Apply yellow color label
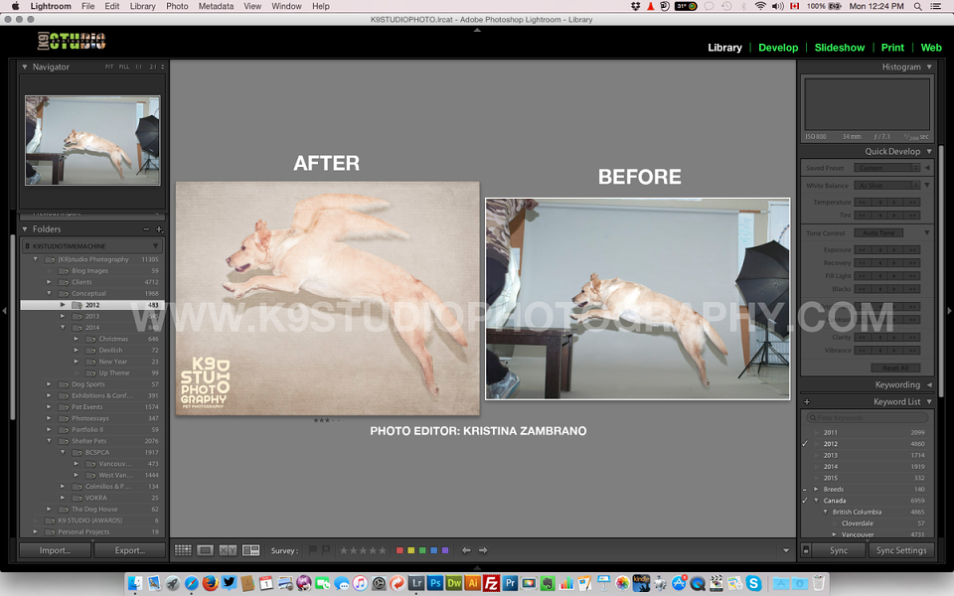Image resolution: width=954 pixels, height=596 pixels. 411,550
